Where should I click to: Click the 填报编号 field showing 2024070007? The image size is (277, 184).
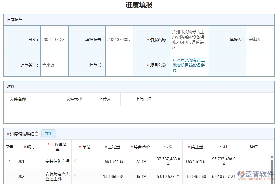click(119, 39)
